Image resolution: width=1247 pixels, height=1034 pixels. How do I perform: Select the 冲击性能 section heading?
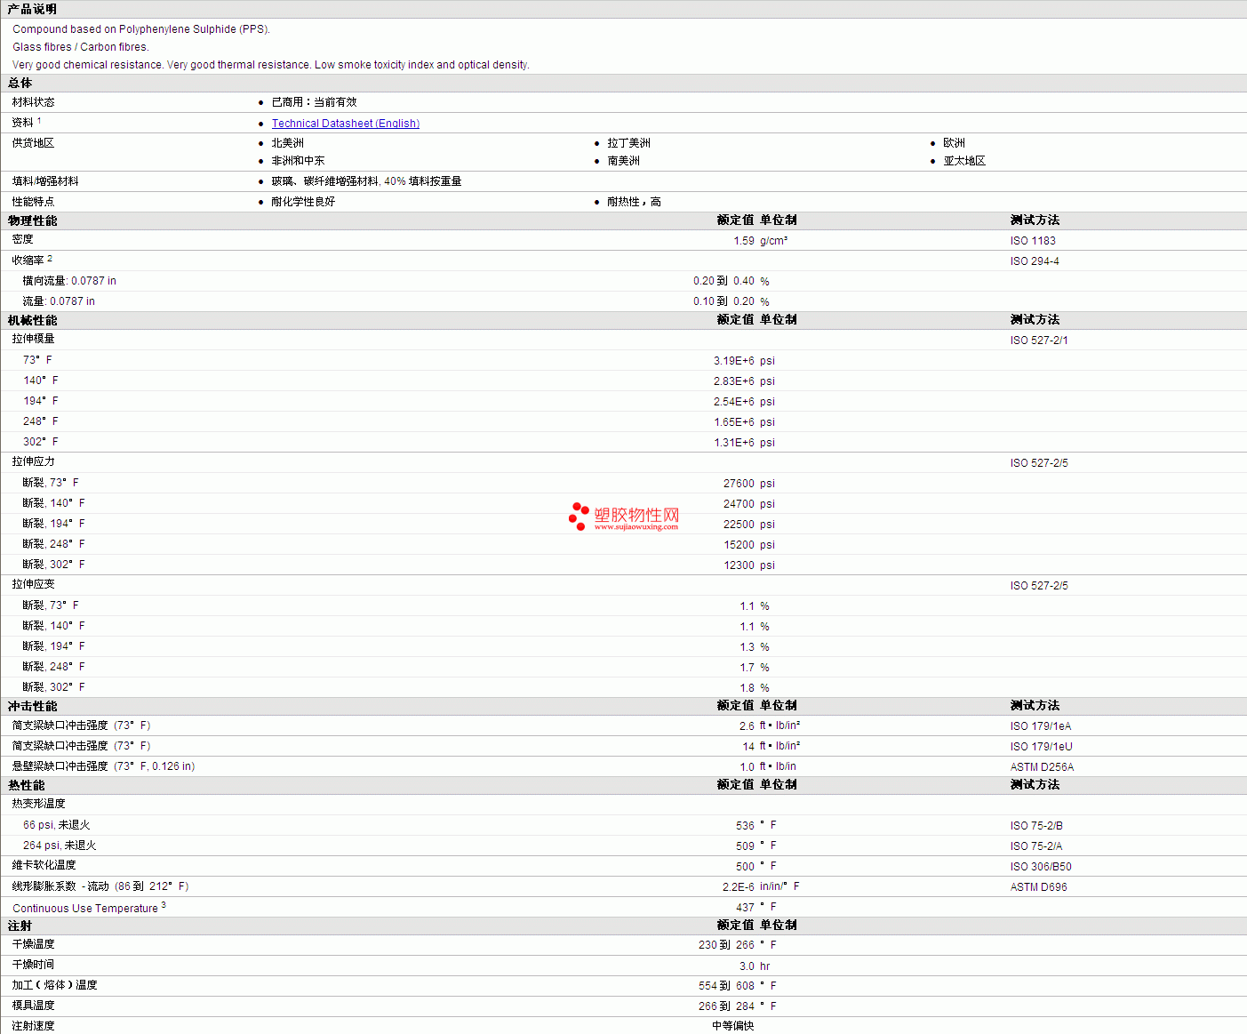coord(32,706)
